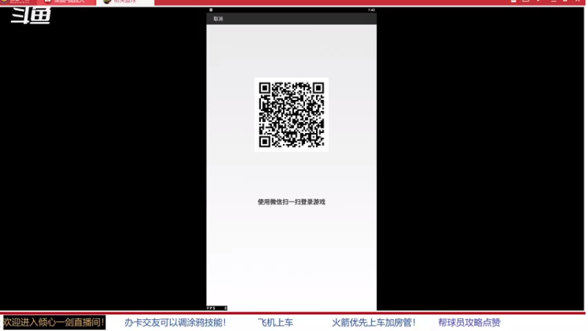
Task: Click the banner text 火箭优先上车加房管!
Action: coord(373,322)
